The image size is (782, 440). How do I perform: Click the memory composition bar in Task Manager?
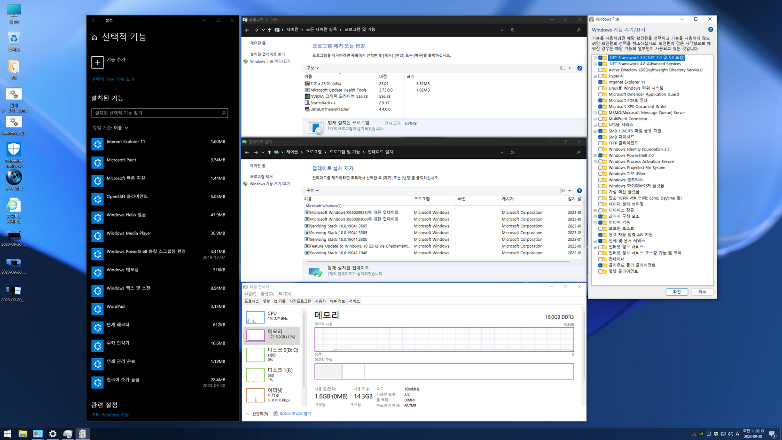[x=444, y=371]
